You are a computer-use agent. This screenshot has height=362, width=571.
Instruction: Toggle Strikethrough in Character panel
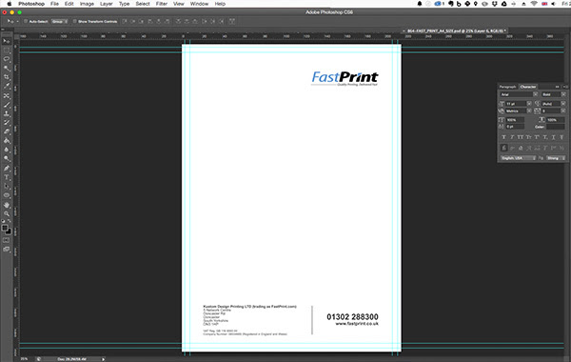pyautogui.click(x=561, y=137)
